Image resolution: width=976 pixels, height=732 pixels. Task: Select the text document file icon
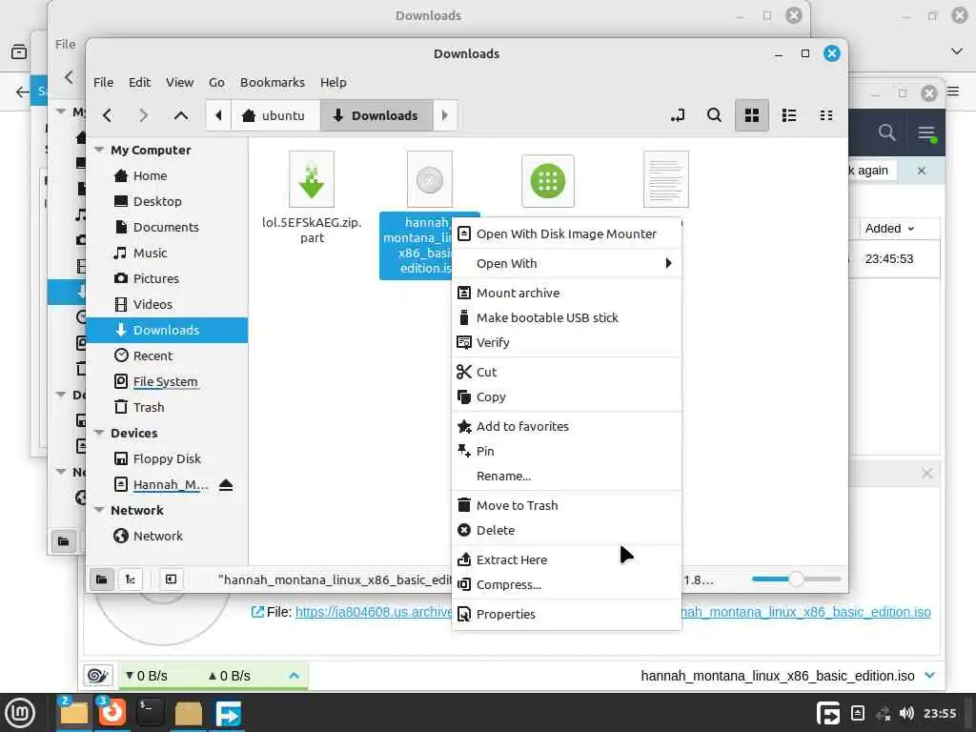click(666, 179)
